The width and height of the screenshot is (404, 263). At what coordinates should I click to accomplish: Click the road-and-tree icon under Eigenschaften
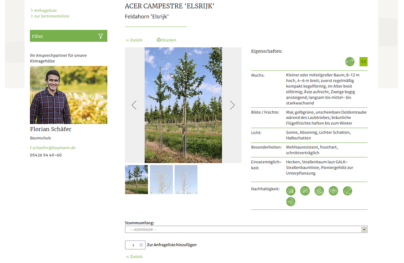[x=350, y=62]
